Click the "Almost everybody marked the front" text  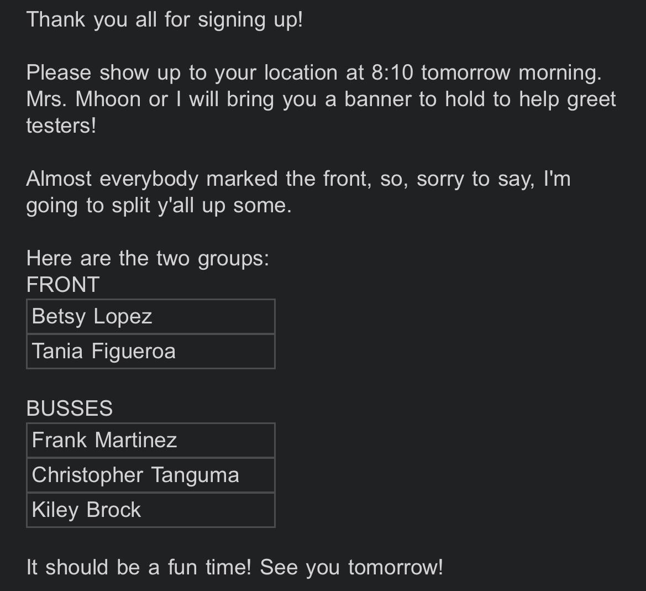point(198,179)
